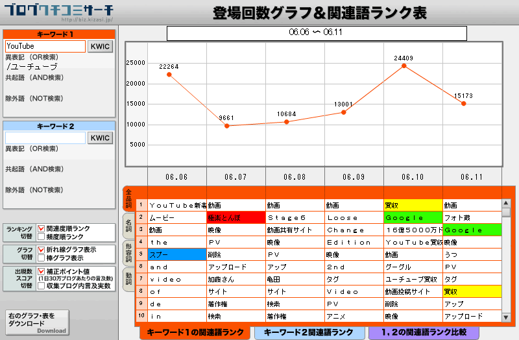Open the 動詞 side tab
This screenshot has height=340, width=519.
pos(128,280)
